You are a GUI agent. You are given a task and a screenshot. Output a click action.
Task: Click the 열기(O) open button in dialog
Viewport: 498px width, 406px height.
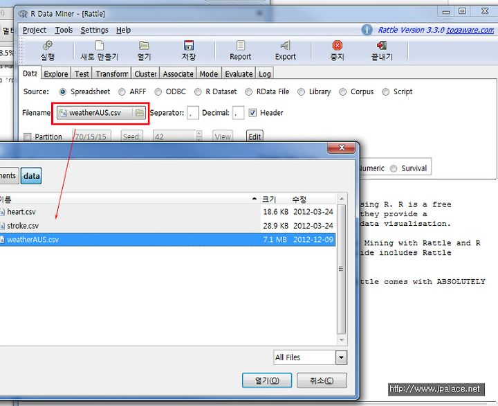(x=267, y=380)
